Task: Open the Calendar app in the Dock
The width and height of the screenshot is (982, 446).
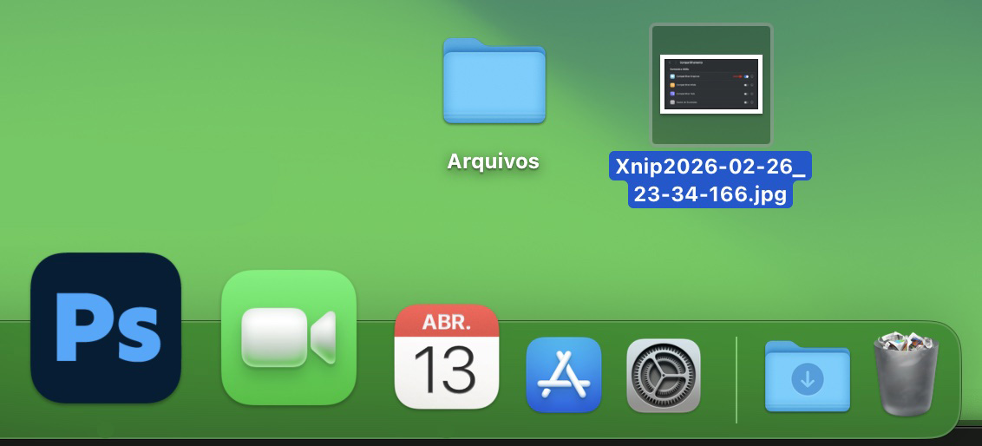Action: pyautogui.click(x=446, y=357)
